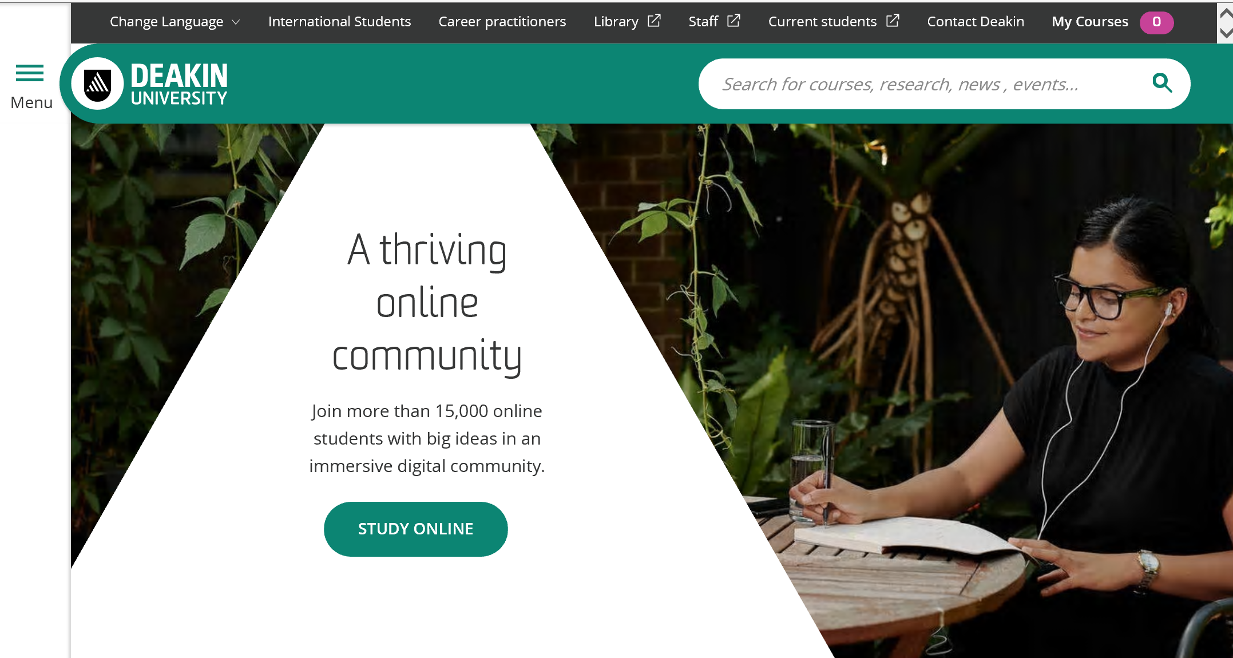Image resolution: width=1233 pixels, height=658 pixels.
Task: Click the DEAKIN UNIVERSITY wordmark
Action: pos(179,84)
